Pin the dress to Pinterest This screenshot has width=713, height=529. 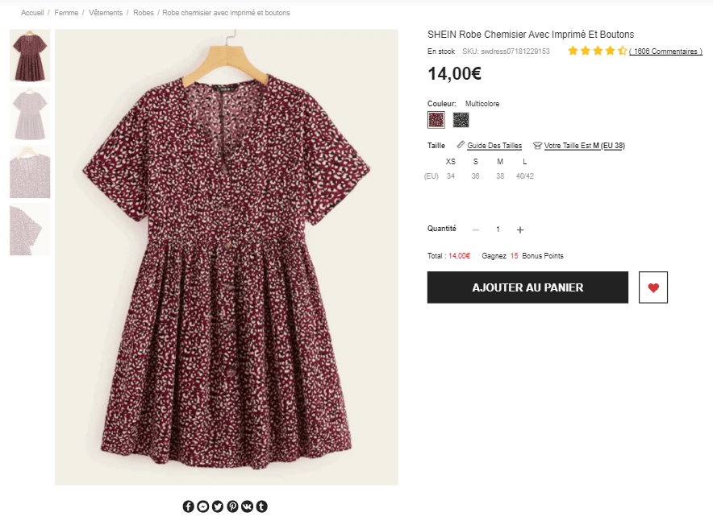click(x=232, y=506)
